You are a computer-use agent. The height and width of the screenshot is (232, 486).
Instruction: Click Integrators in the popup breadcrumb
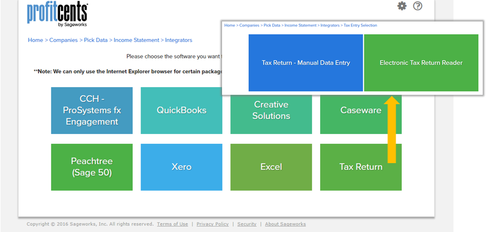click(330, 25)
